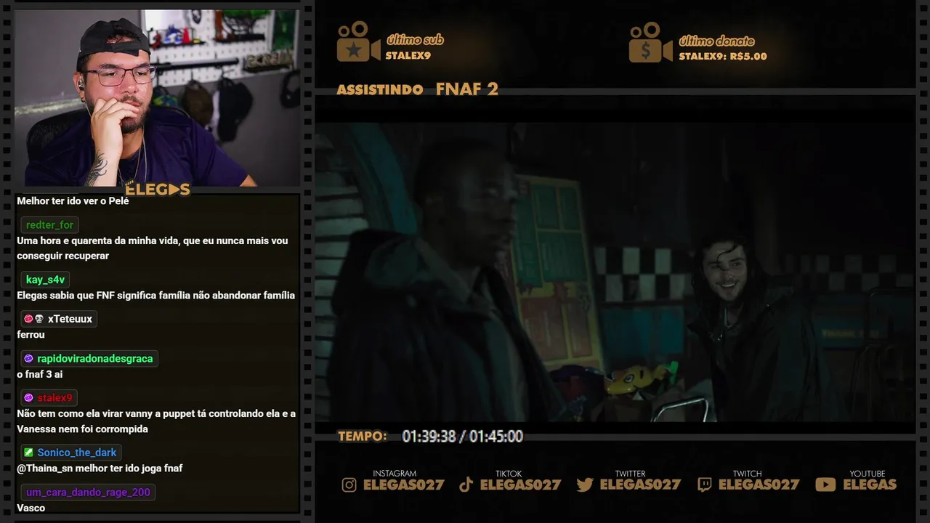Screen dimensions: 930x523
Task: Open chat username xTeteuux
Action: point(70,319)
